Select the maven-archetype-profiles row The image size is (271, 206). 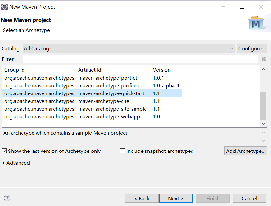pyautogui.click(x=92, y=86)
